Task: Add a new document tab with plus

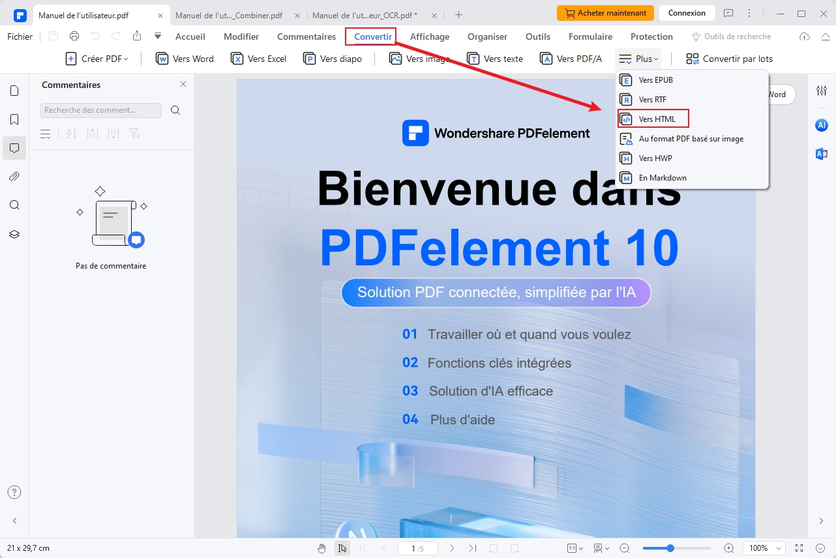Action: (x=458, y=14)
